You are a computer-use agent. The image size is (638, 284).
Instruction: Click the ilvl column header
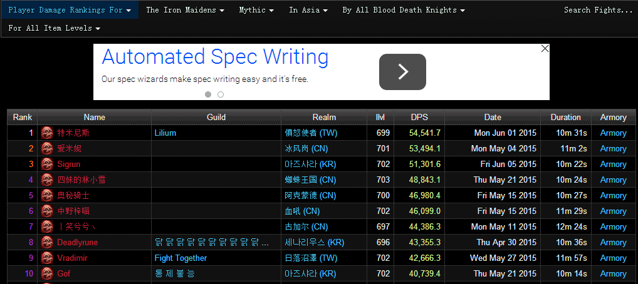[380, 117]
